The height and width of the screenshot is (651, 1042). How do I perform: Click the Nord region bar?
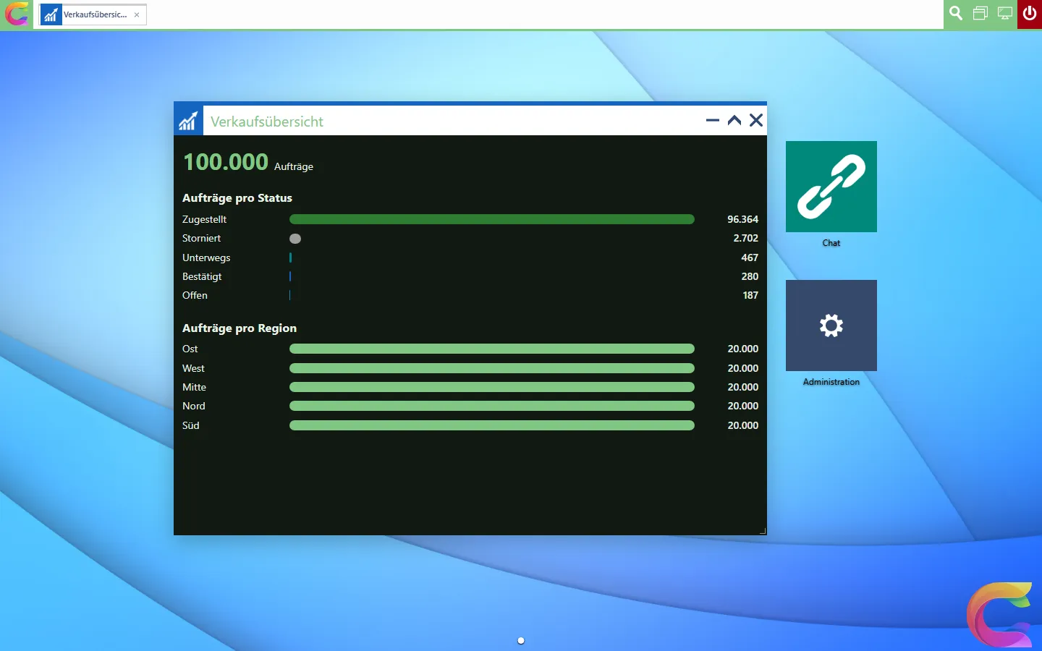point(492,406)
